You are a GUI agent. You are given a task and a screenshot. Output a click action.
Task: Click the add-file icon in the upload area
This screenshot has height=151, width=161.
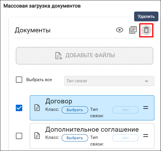coord(58,56)
